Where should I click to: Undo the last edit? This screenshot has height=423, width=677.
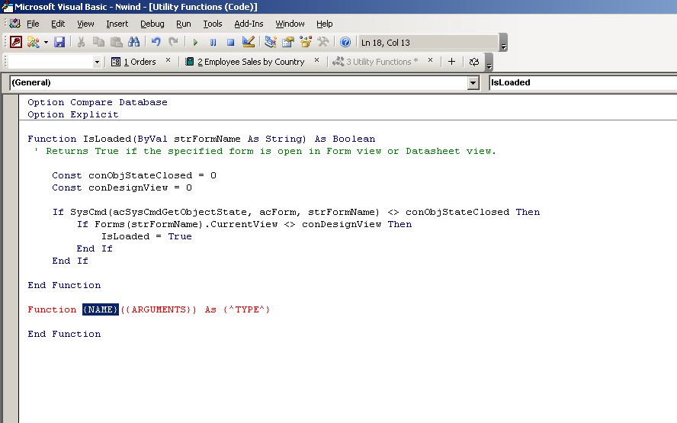point(156,42)
